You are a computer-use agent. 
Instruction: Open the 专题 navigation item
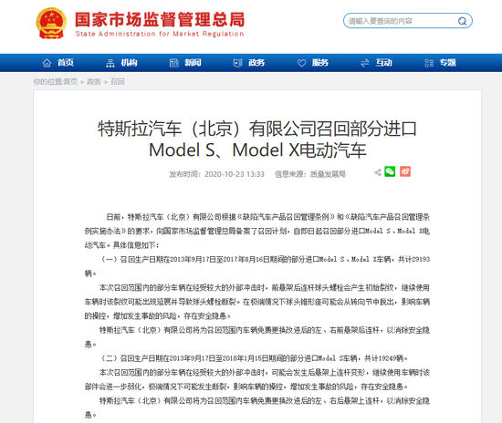447,63
